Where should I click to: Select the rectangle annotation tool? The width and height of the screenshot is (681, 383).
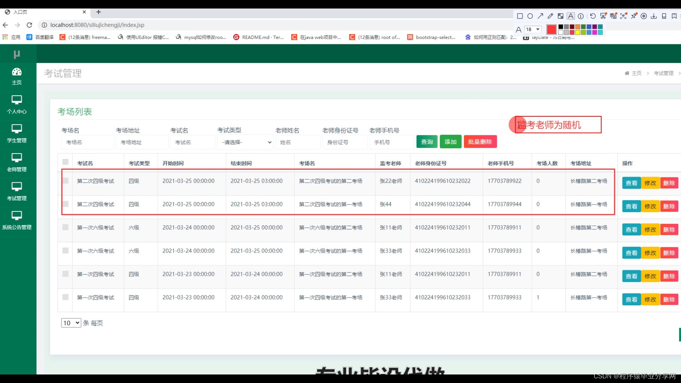(x=520, y=16)
